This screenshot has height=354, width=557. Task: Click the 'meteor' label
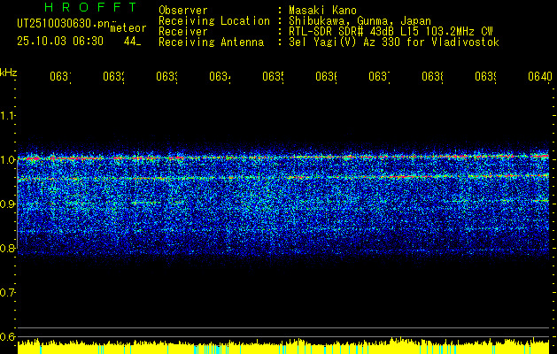pyautogui.click(x=128, y=28)
